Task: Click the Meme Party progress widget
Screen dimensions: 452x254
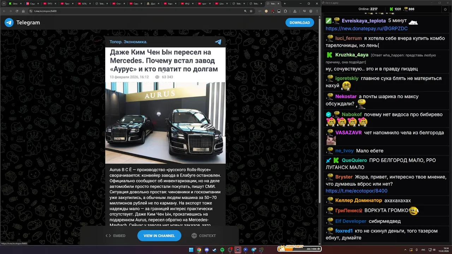Action: pos(299,248)
